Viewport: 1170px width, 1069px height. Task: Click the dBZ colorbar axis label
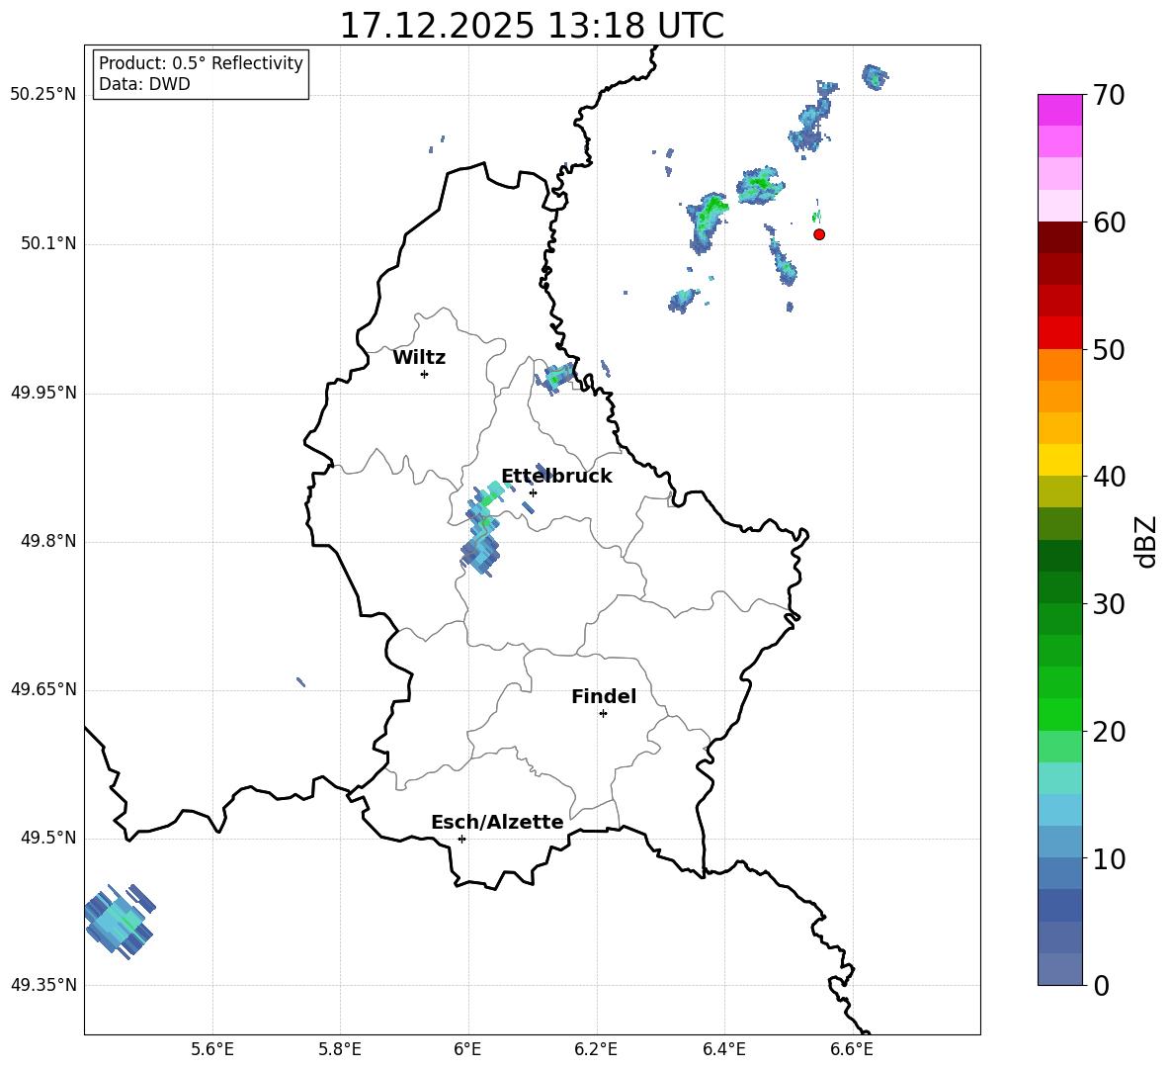click(x=1146, y=541)
